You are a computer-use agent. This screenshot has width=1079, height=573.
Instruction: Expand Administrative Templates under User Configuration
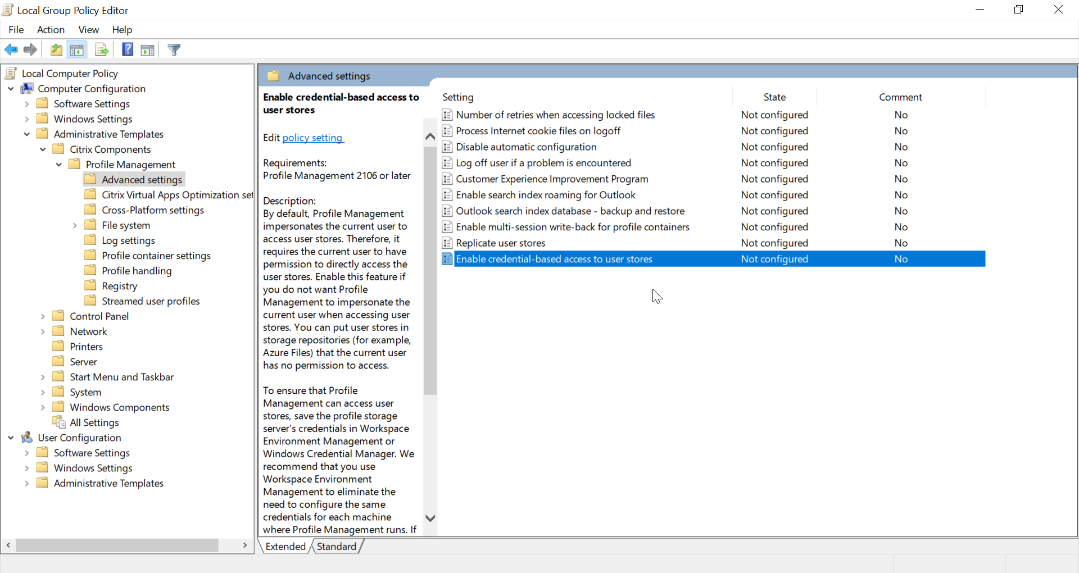point(26,483)
